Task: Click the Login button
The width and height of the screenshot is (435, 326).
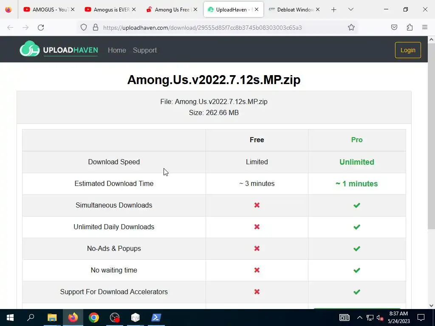Action: coord(408,50)
